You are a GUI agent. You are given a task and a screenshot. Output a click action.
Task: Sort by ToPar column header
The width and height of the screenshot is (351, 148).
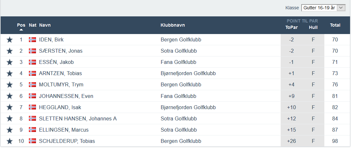point(291,27)
